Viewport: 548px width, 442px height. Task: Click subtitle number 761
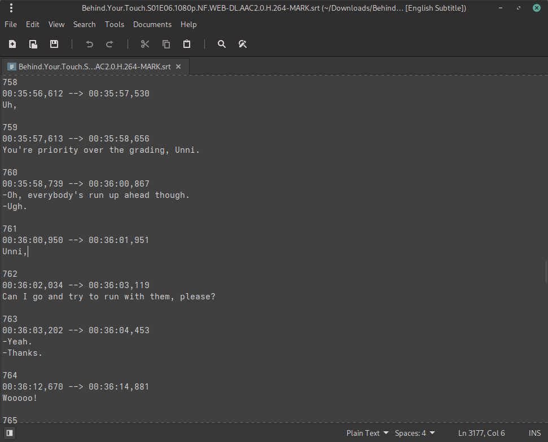10,229
